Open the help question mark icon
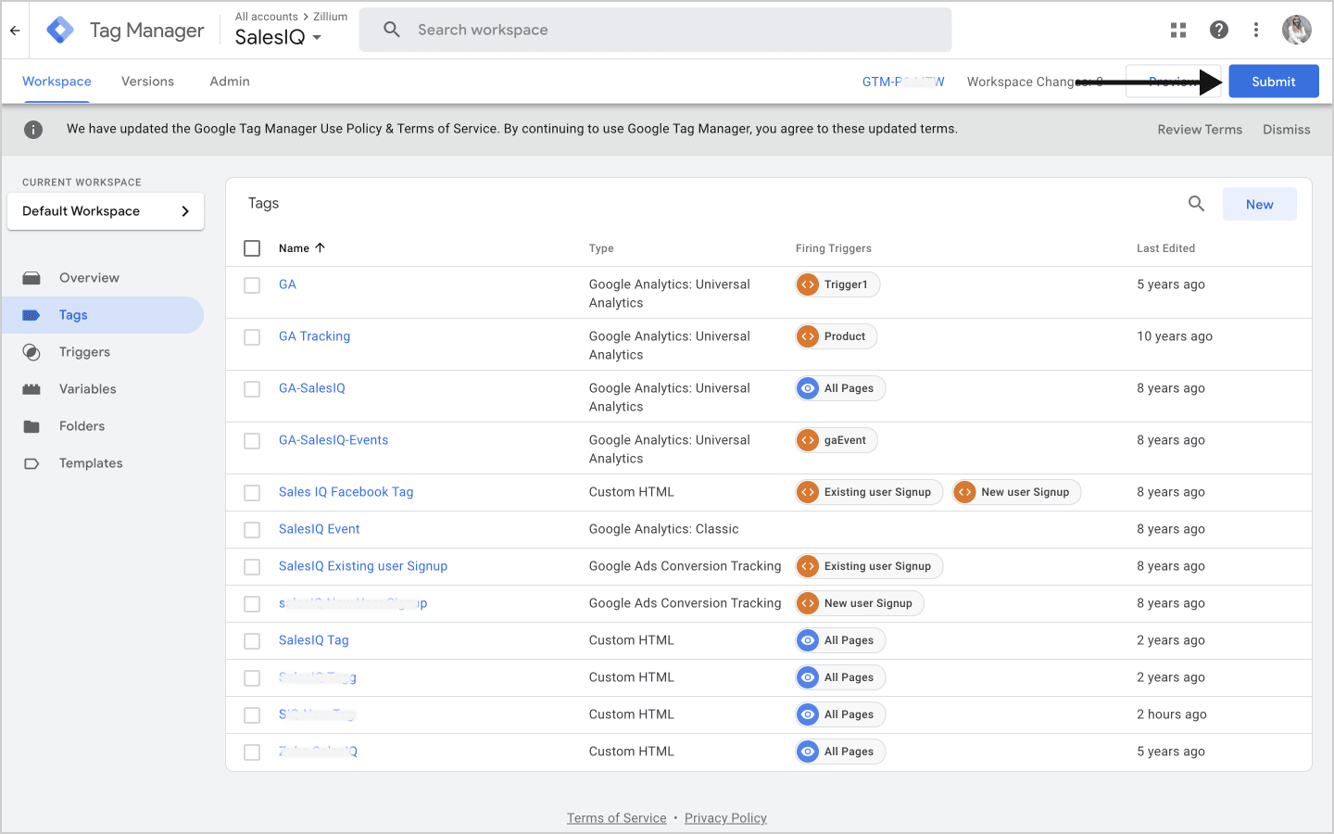Image resolution: width=1334 pixels, height=834 pixels. (1219, 31)
